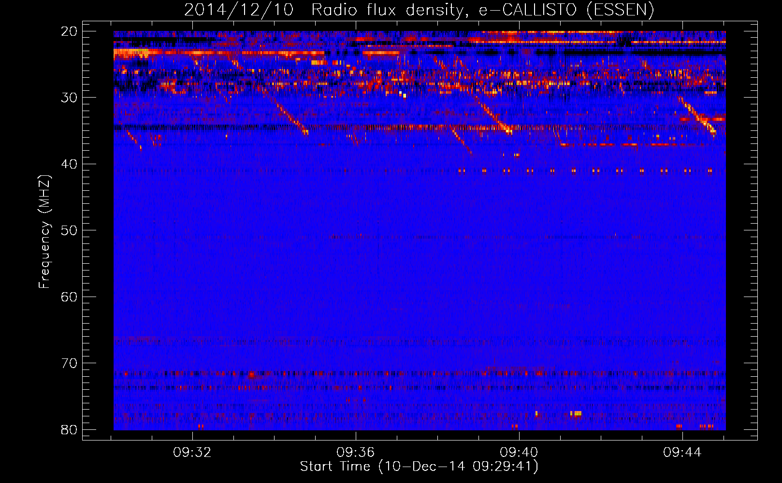The width and height of the screenshot is (782, 483).
Task: Click the 80 MHz frequency tick label
Action: (70, 430)
